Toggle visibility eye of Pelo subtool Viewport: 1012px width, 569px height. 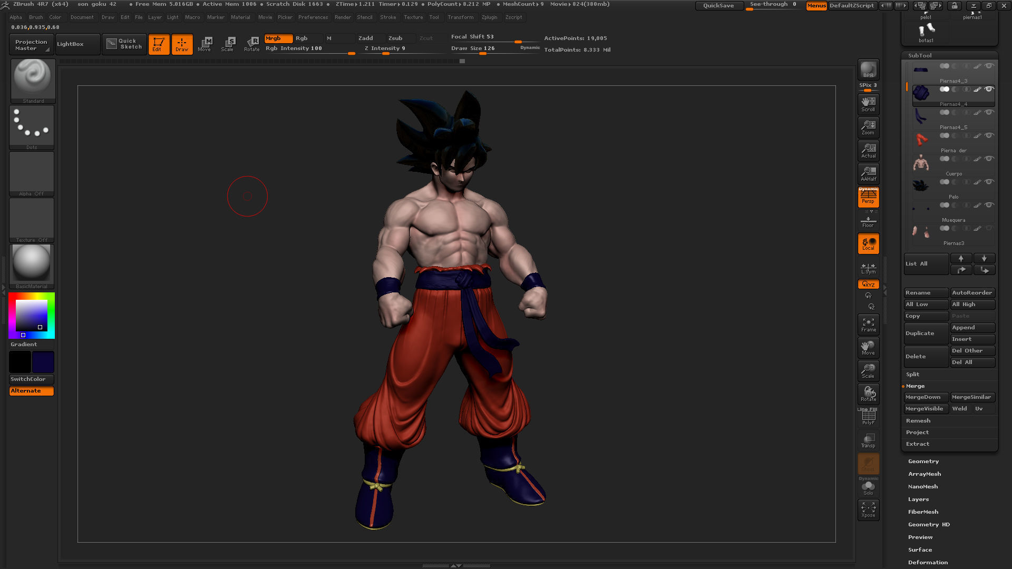989,182
